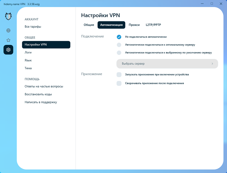The height and width of the screenshot is (173, 227).
Task: Select auto-connect to default chosen server
Action: [x=119, y=52]
